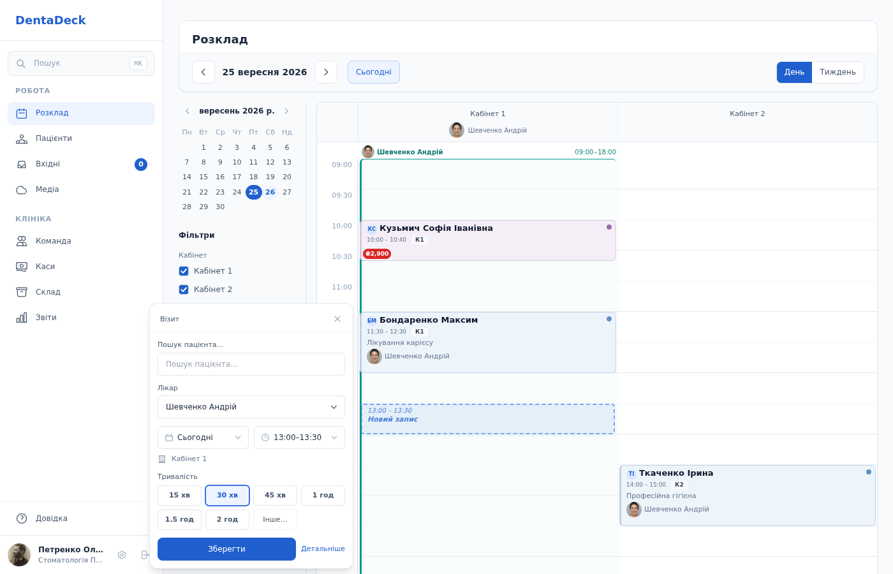Open the 13:00–13:30 time dropdown

pos(299,438)
